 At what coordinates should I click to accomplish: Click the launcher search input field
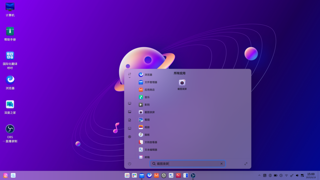click(x=191, y=164)
